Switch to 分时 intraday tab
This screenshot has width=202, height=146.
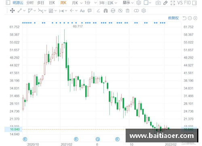[x=30, y=3]
